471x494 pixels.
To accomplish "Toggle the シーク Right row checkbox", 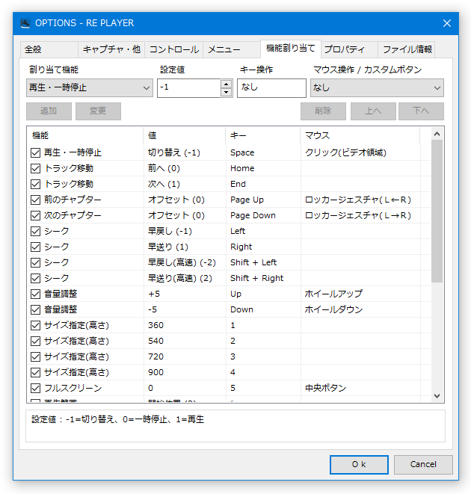I will (36, 247).
